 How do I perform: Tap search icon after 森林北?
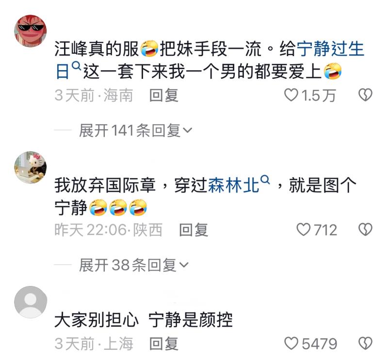coord(265,180)
